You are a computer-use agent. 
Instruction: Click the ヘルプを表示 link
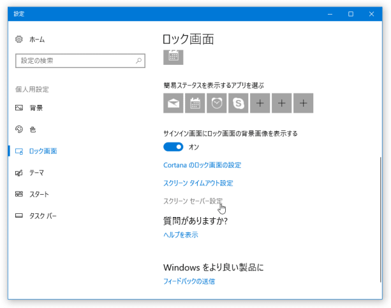(x=181, y=235)
